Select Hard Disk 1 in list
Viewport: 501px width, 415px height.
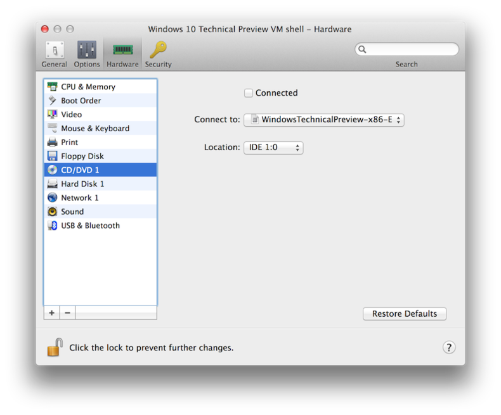(82, 184)
